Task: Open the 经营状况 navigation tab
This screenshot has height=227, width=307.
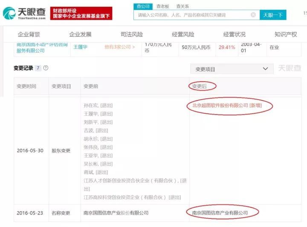Action: pyautogui.click(x=235, y=35)
